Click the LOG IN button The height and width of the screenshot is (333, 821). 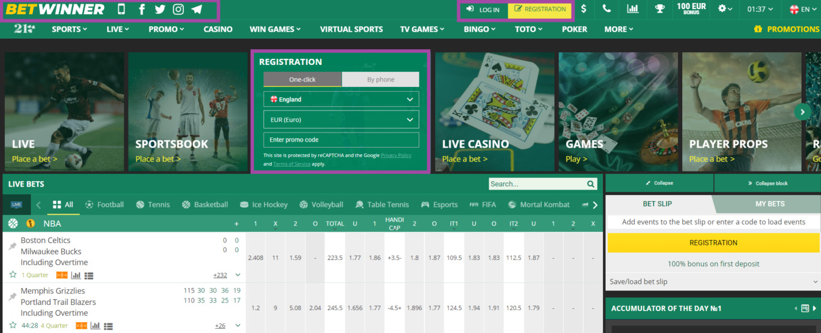coord(484,10)
